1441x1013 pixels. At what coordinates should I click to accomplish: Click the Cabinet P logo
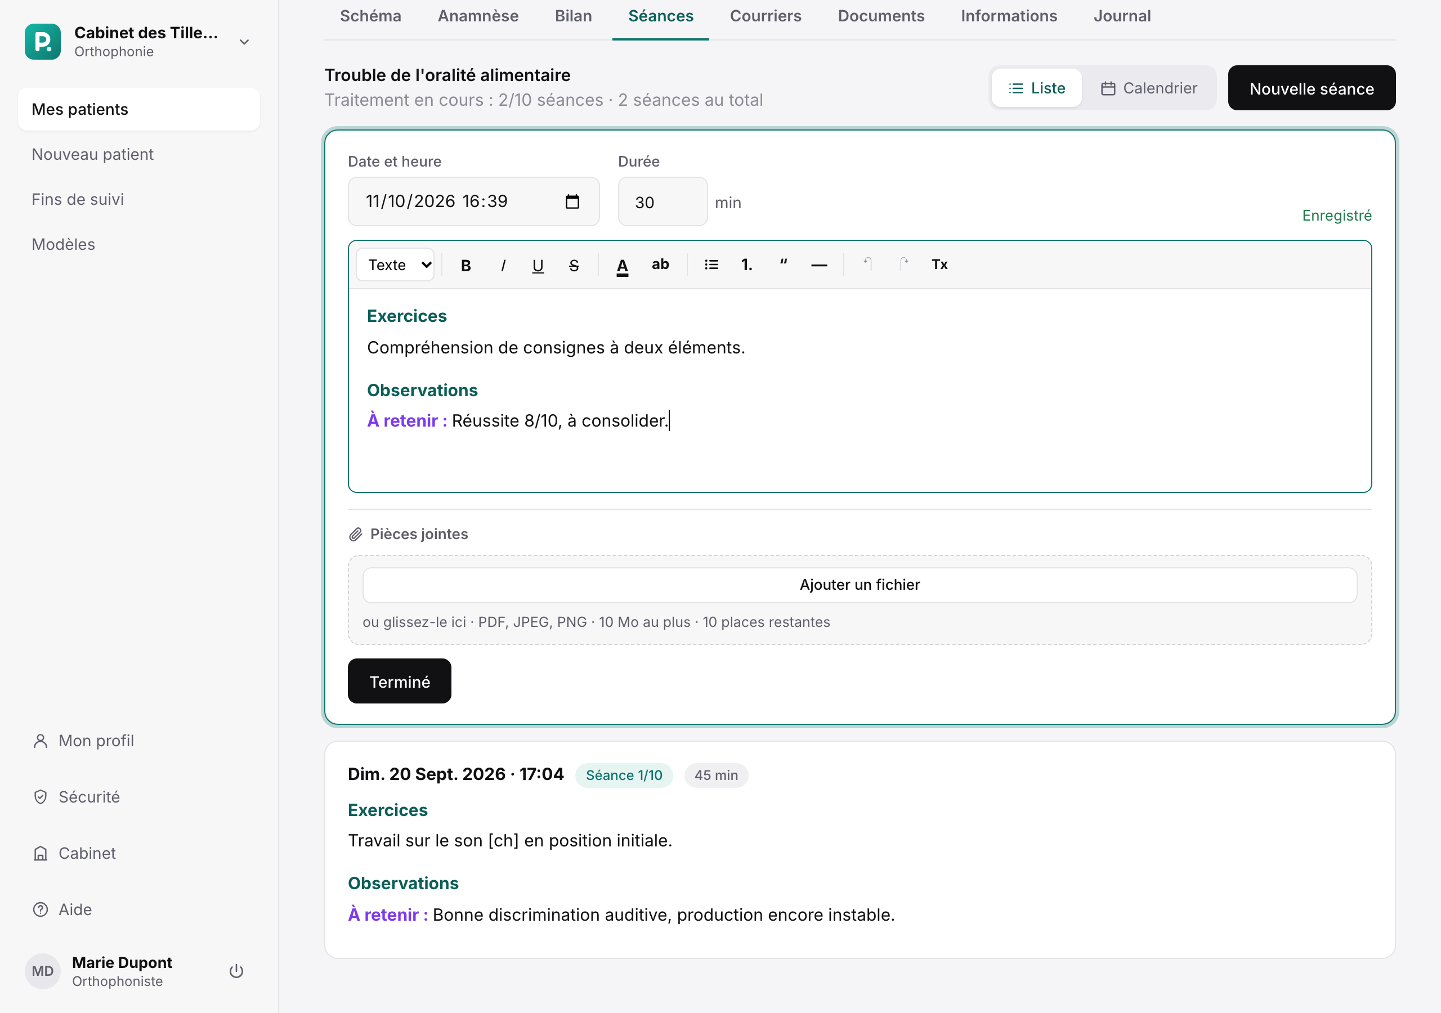pyautogui.click(x=43, y=42)
